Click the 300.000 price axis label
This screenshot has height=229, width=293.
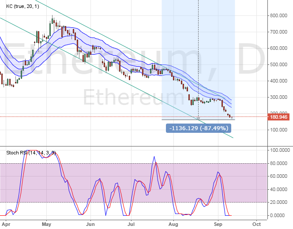point(278,97)
